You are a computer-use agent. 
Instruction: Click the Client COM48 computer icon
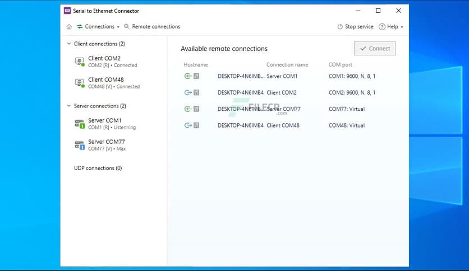[x=80, y=83]
